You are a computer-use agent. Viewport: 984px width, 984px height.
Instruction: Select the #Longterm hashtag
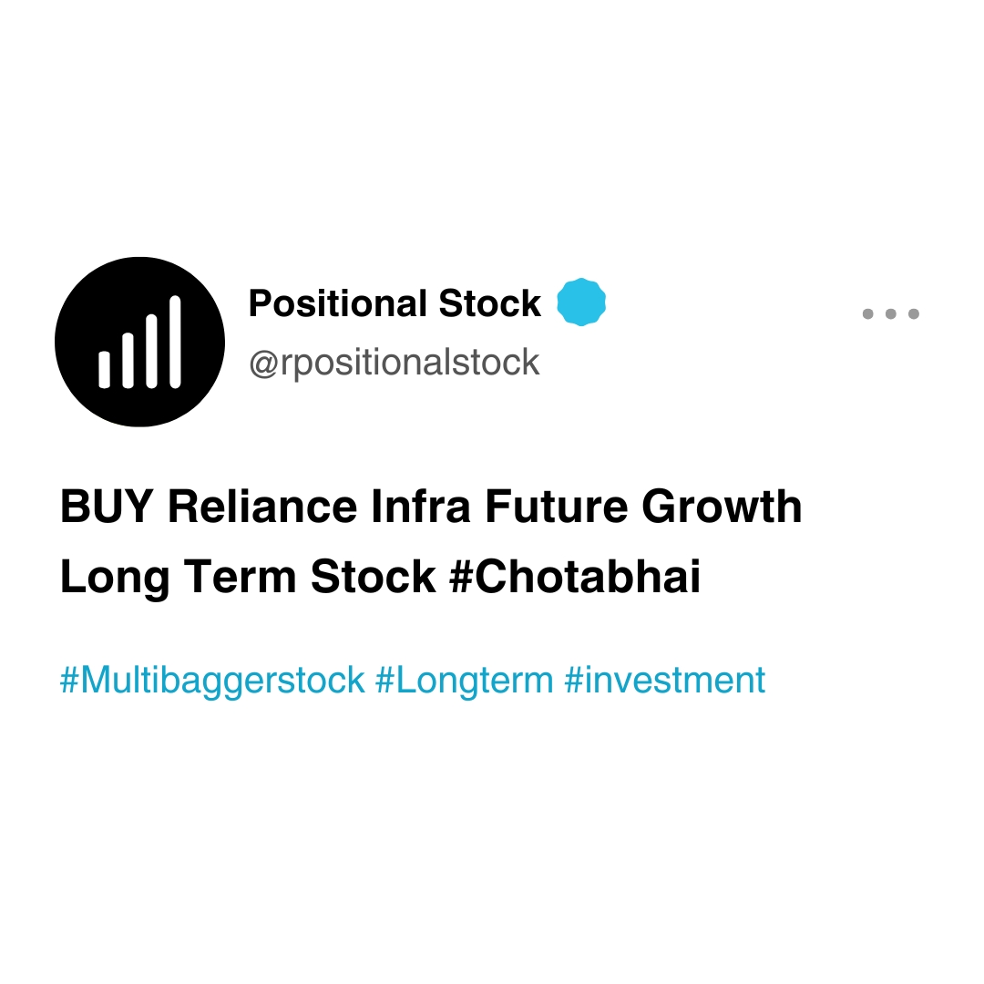pyautogui.click(x=464, y=681)
